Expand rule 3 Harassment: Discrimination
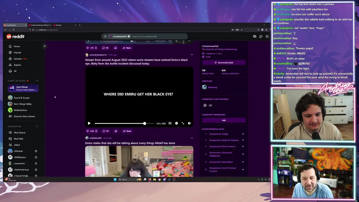The width and height of the screenshot is (359, 202). [243, 146]
